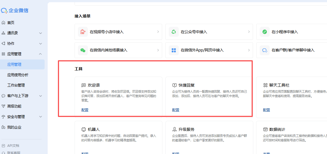
Task: Click the chat bubble icon for 客户群/客户单聊
Action: pos(265,50)
